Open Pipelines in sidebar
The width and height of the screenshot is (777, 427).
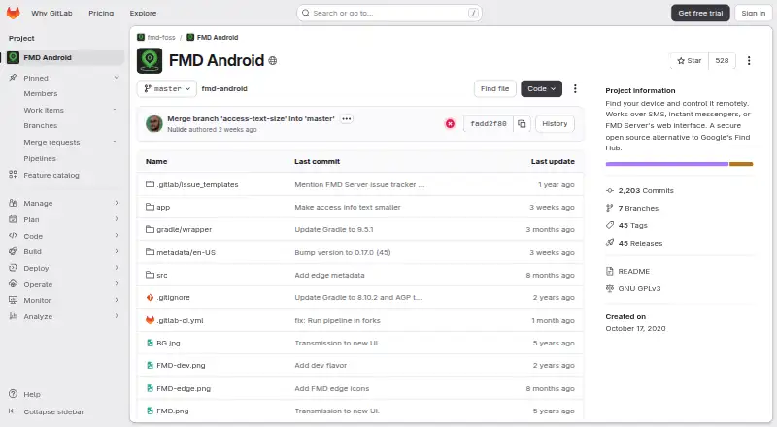tap(40, 158)
